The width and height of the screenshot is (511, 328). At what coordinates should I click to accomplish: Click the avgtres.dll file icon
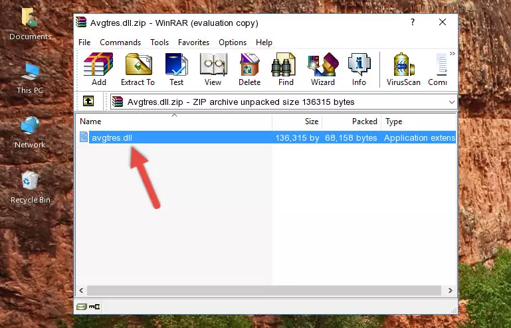pos(84,137)
